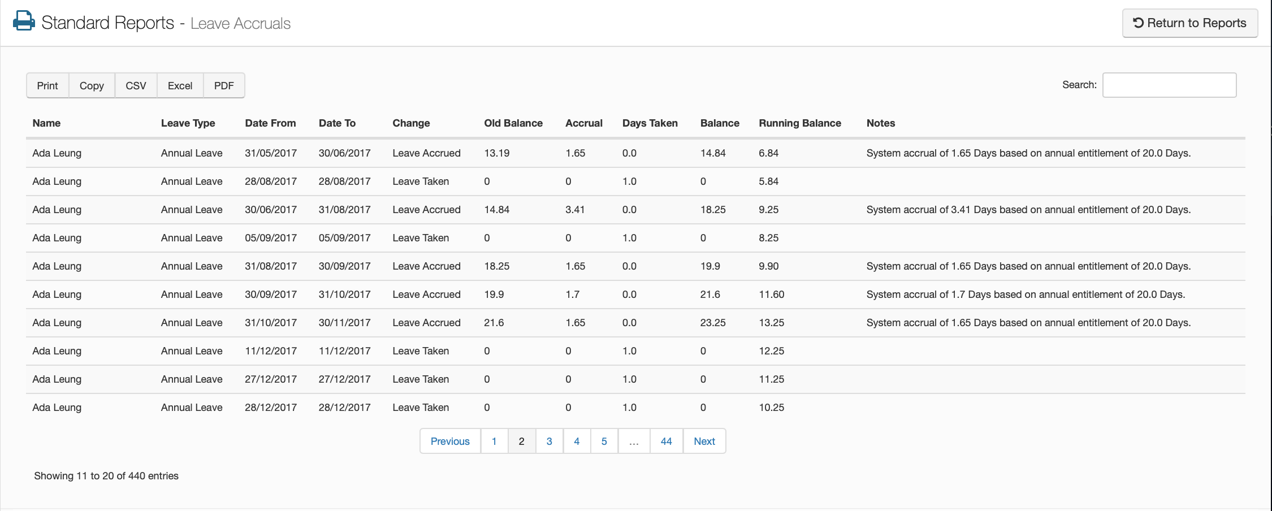The width and height of the screenshot is (1272, 511).
Task: Export the report as CSV
Action: (136, 85)
